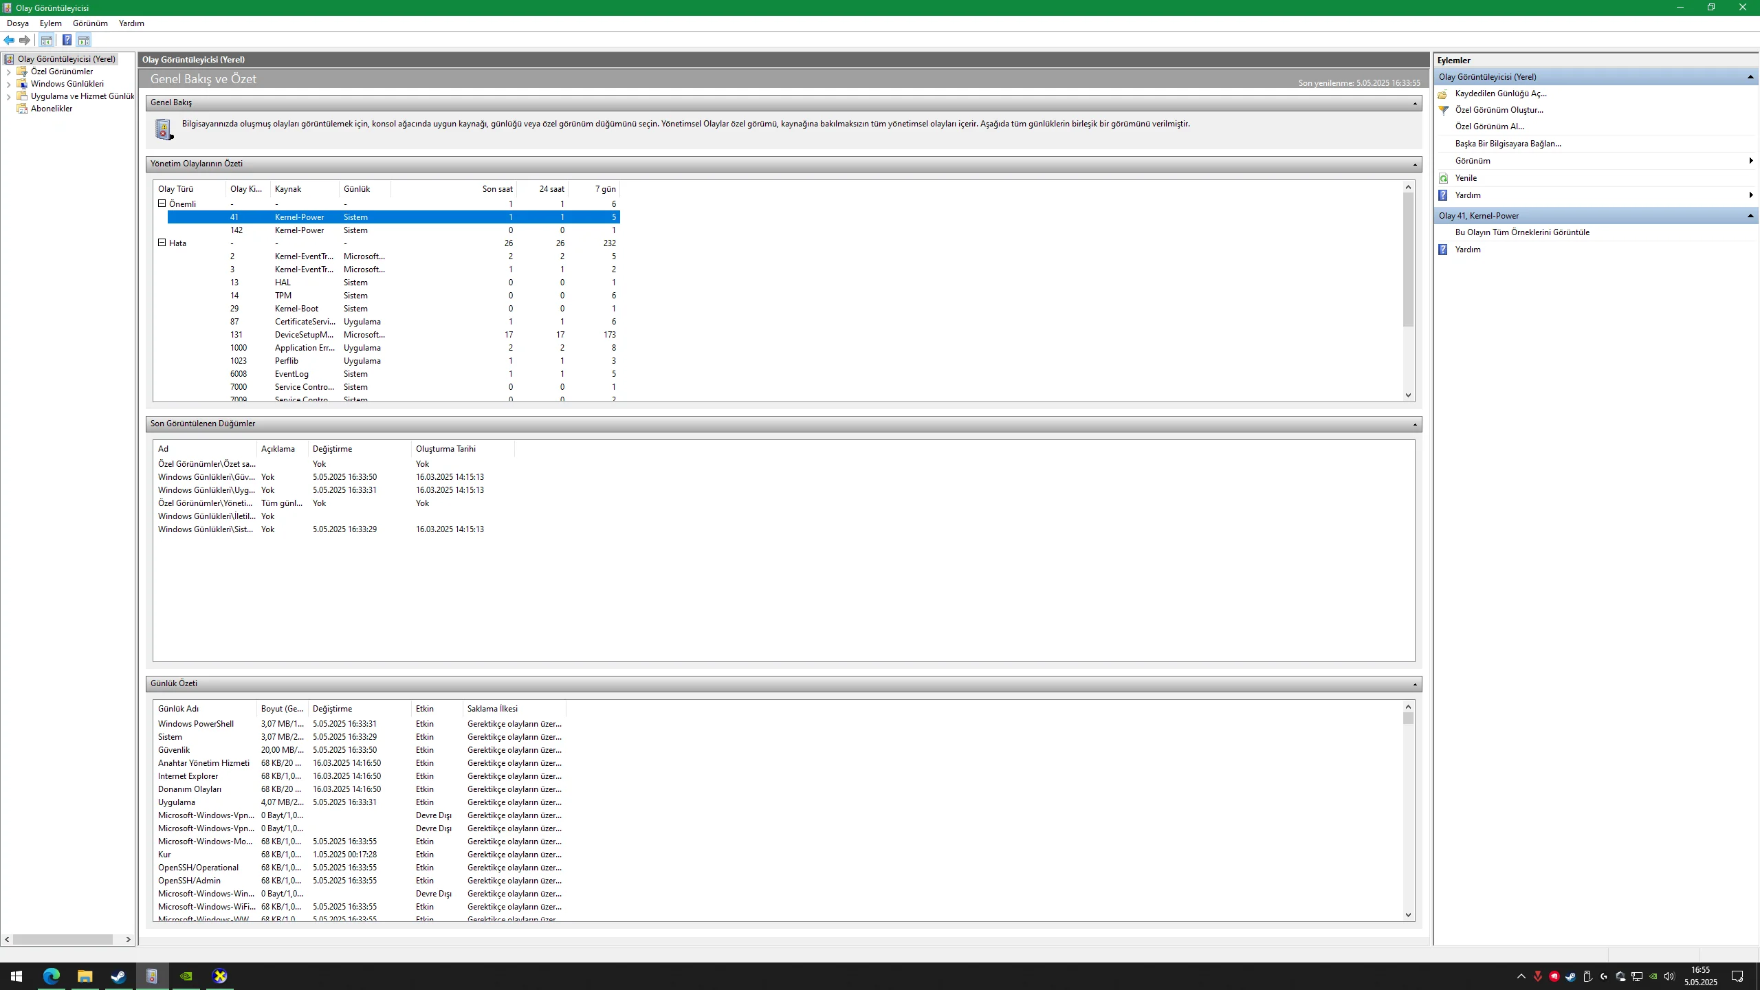Select the Abonelikler tree item

pyautogui.click(x=52, y=109)
